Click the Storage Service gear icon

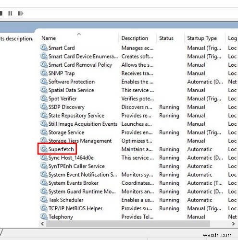coord(44,132)
